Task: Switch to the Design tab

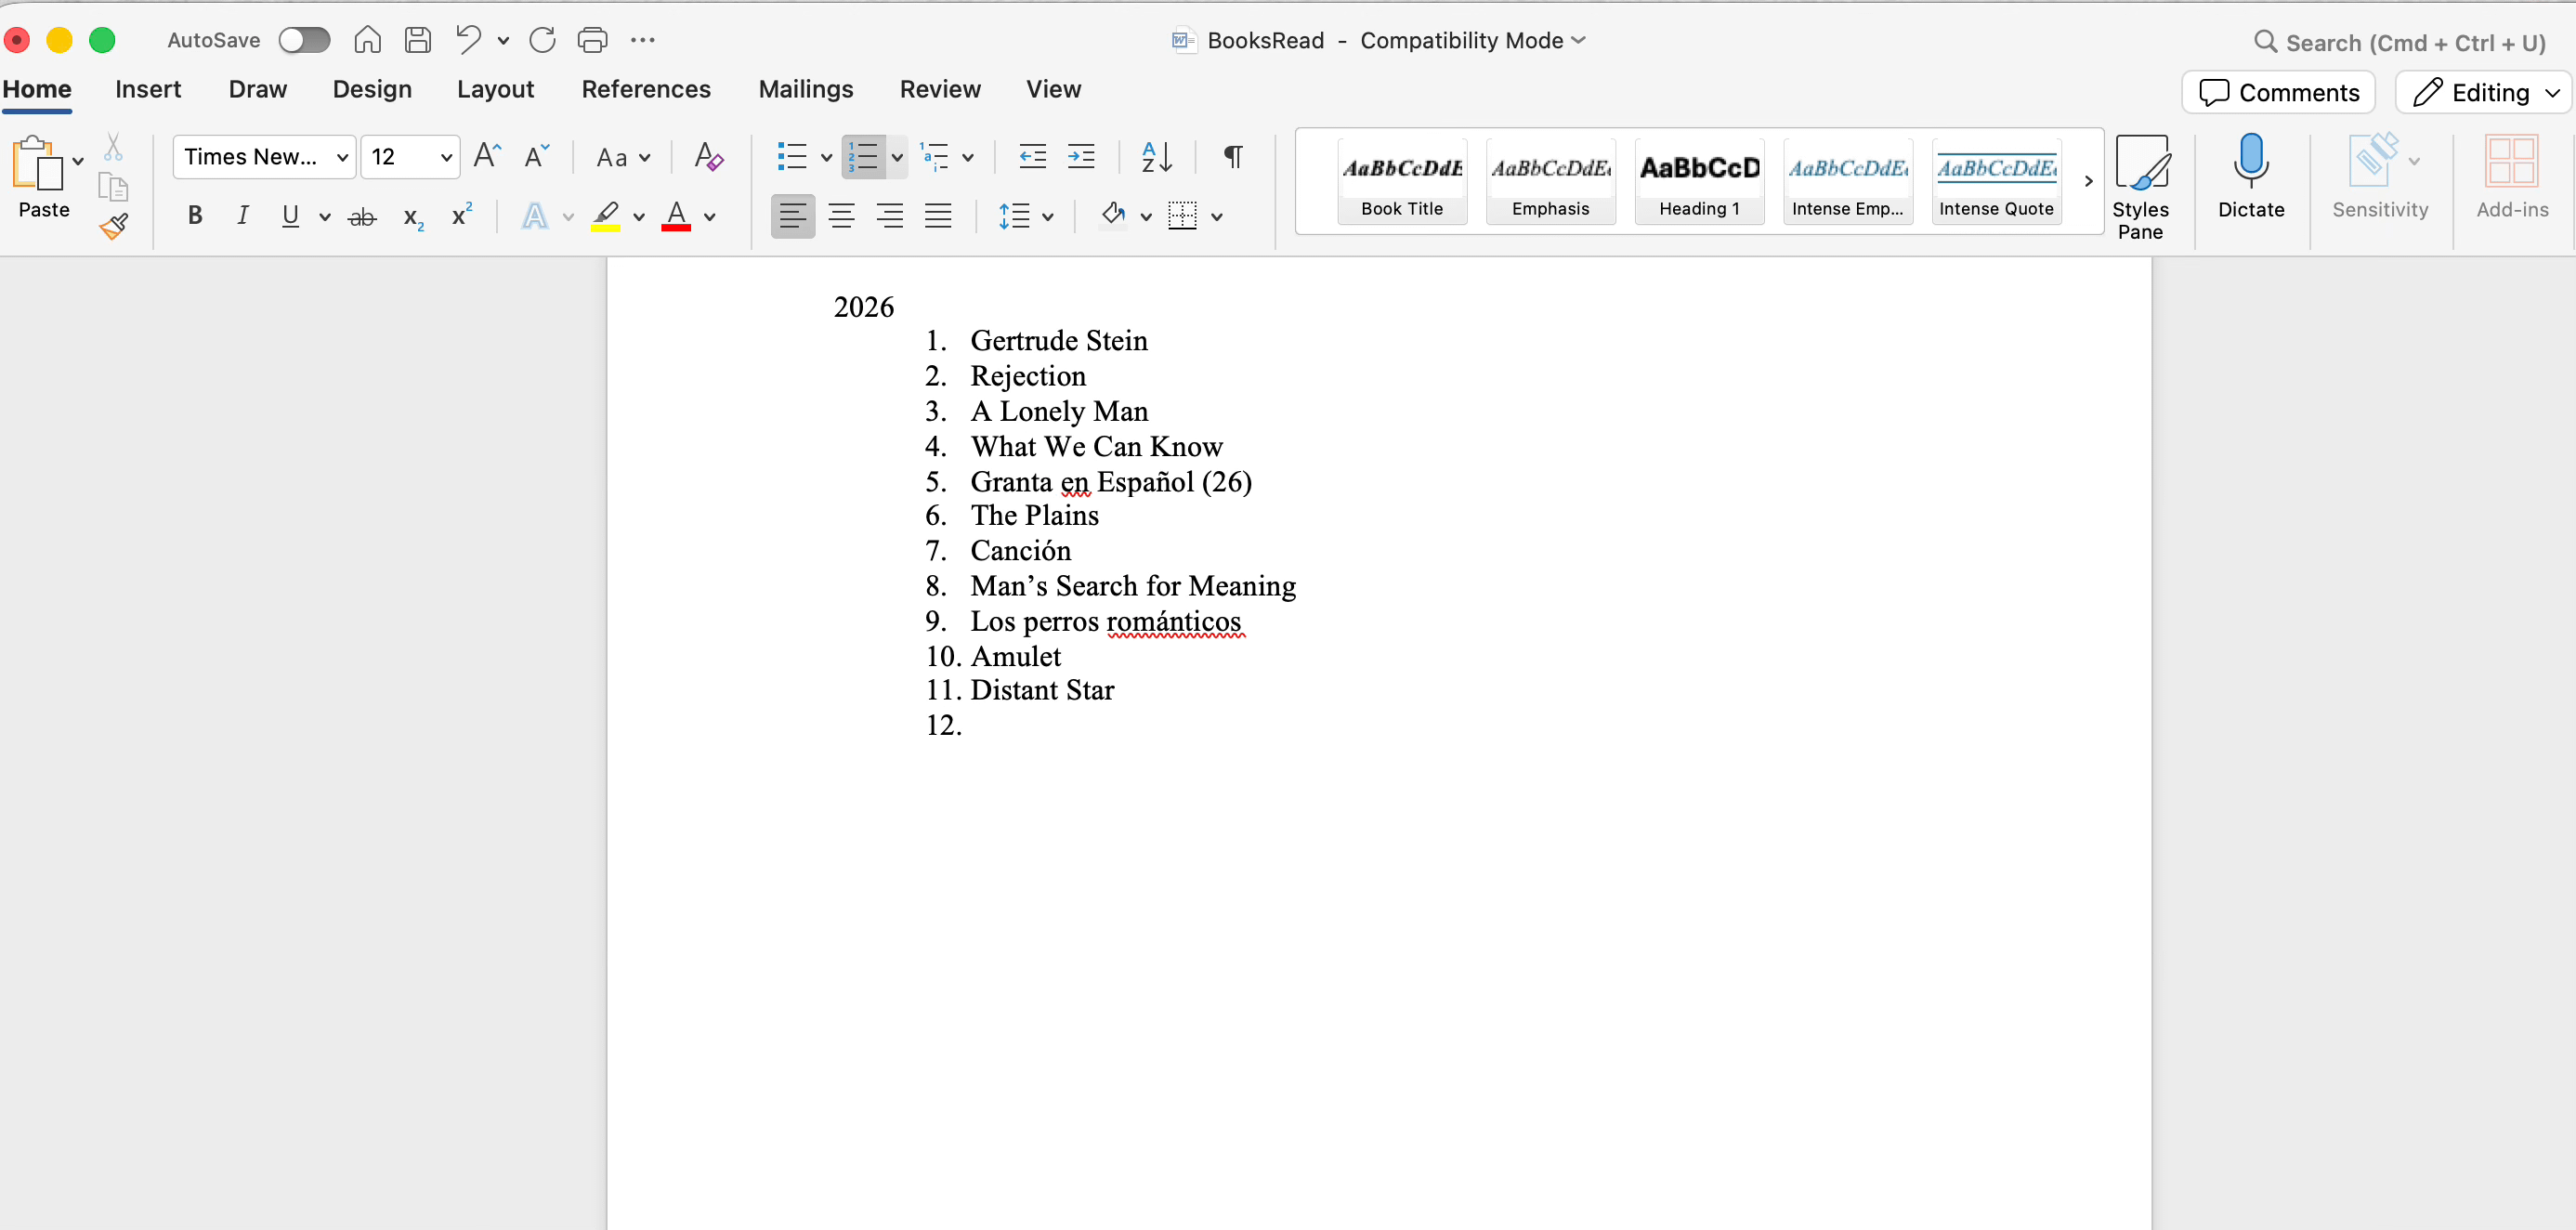Action: 372,89
